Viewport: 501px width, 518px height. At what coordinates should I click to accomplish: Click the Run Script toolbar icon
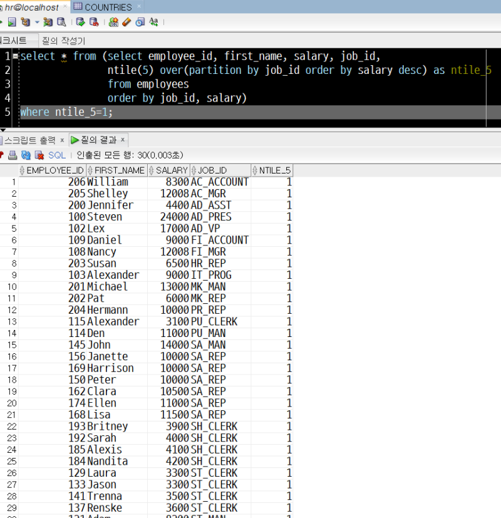point(12,22)
